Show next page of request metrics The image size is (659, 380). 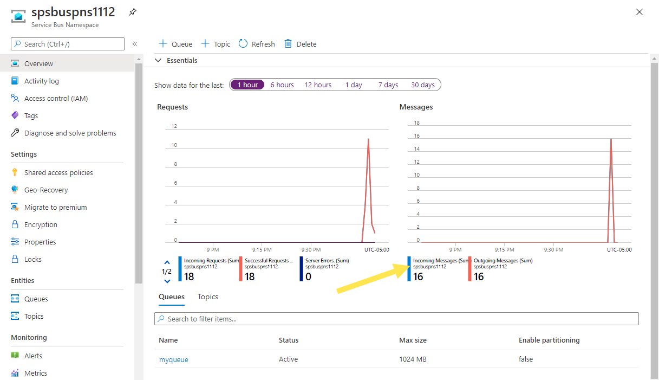[167, 281]
